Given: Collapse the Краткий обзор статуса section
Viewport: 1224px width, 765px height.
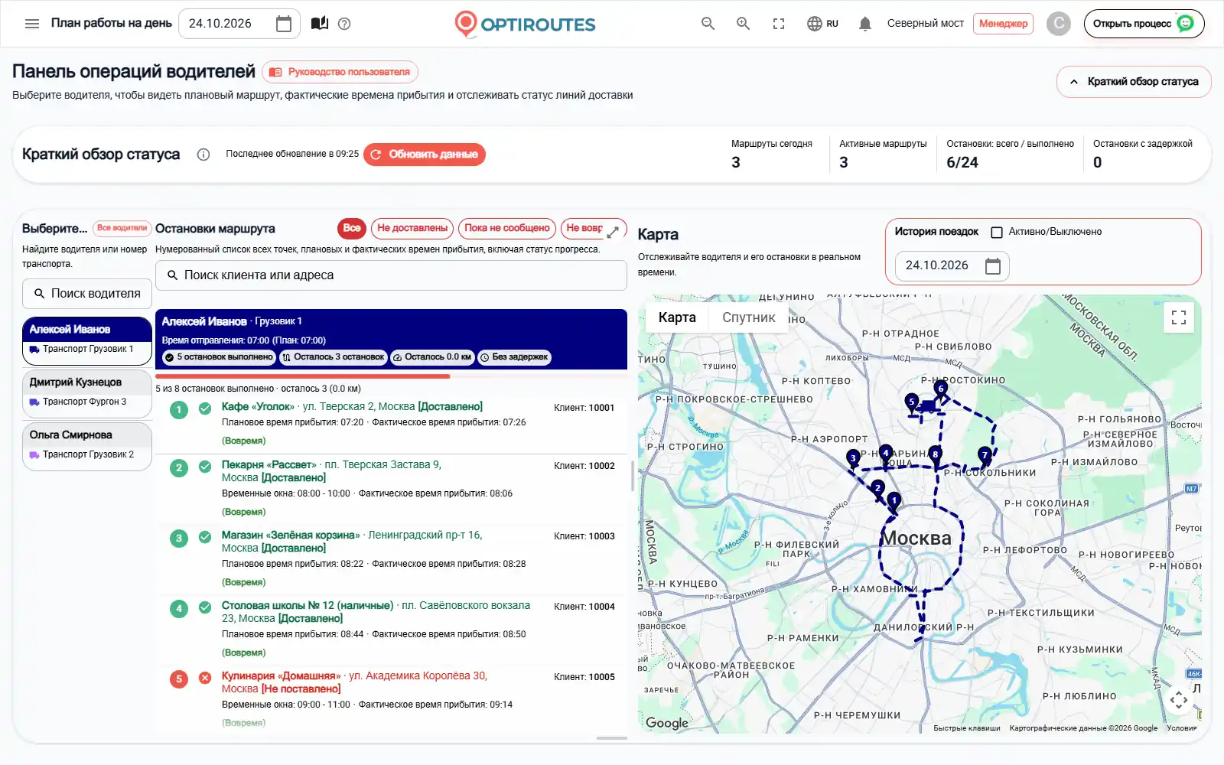Looking at the screenshot, I should pos(1134,82).
